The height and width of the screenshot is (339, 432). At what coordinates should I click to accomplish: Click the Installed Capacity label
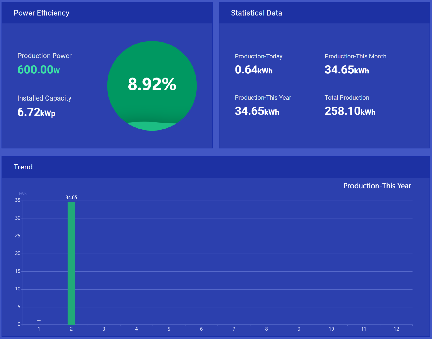(44, 98)
